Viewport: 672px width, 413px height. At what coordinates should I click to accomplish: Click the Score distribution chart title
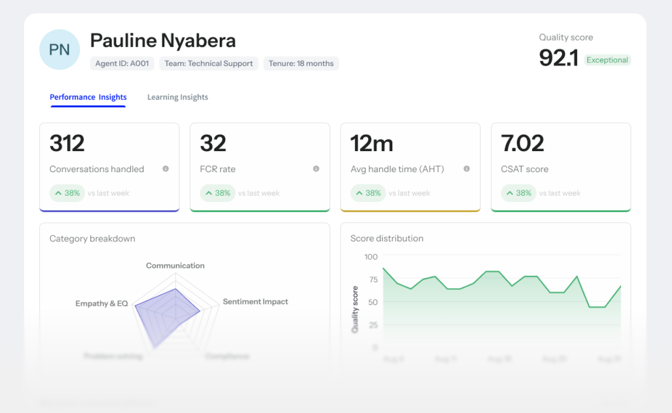tap(387, 238)
